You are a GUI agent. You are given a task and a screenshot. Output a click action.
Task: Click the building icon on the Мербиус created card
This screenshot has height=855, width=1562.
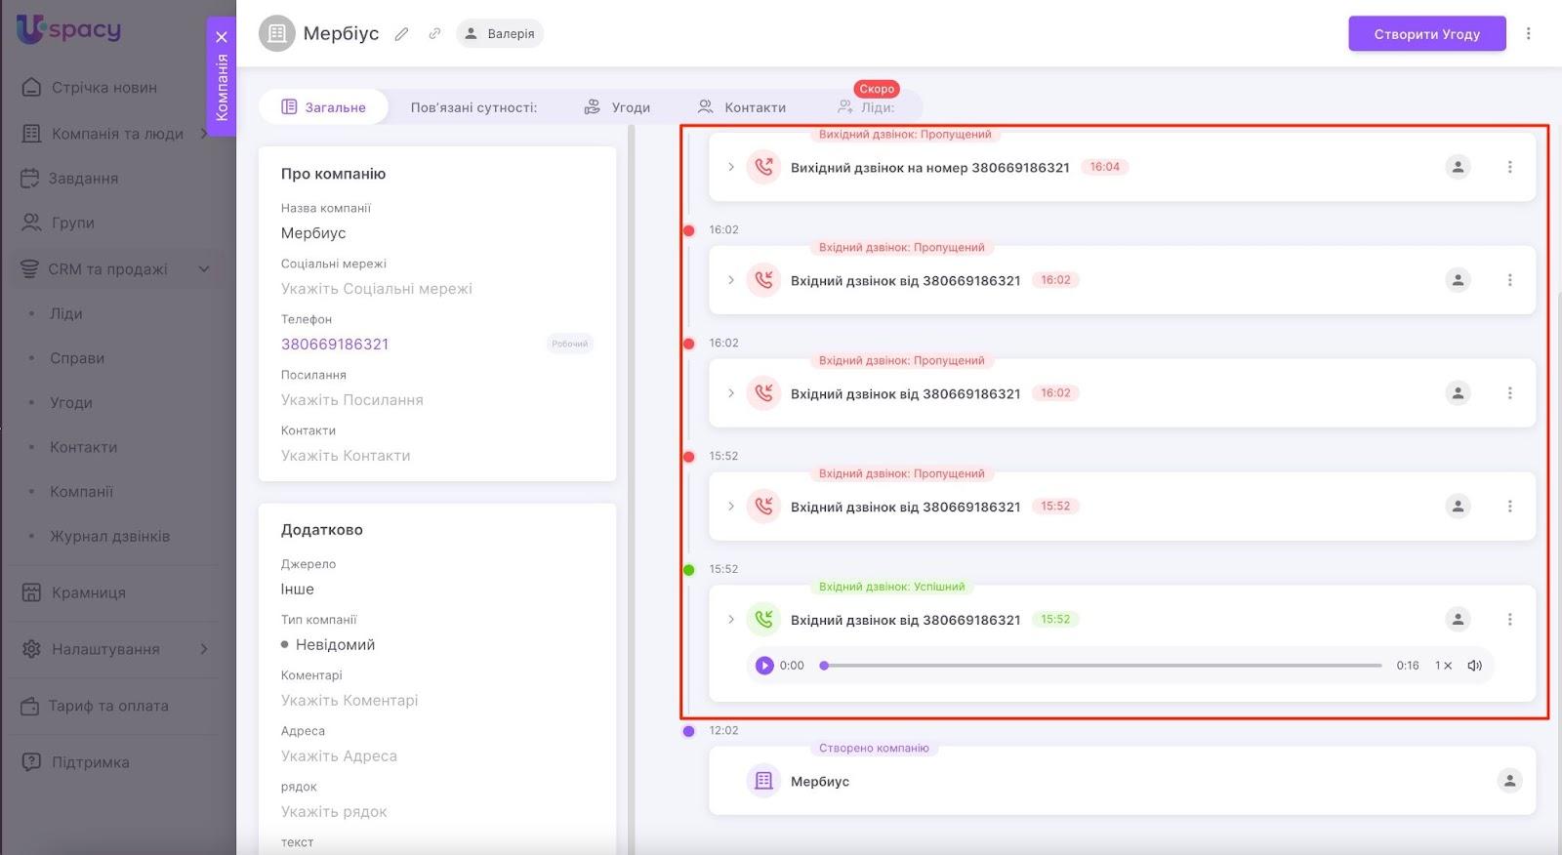(x=763, y=781)
